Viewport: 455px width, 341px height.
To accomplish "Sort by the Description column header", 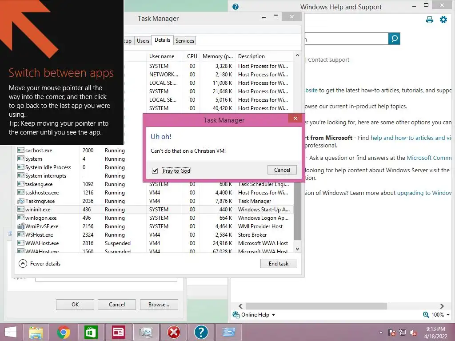I will click(x=264, y=56).
